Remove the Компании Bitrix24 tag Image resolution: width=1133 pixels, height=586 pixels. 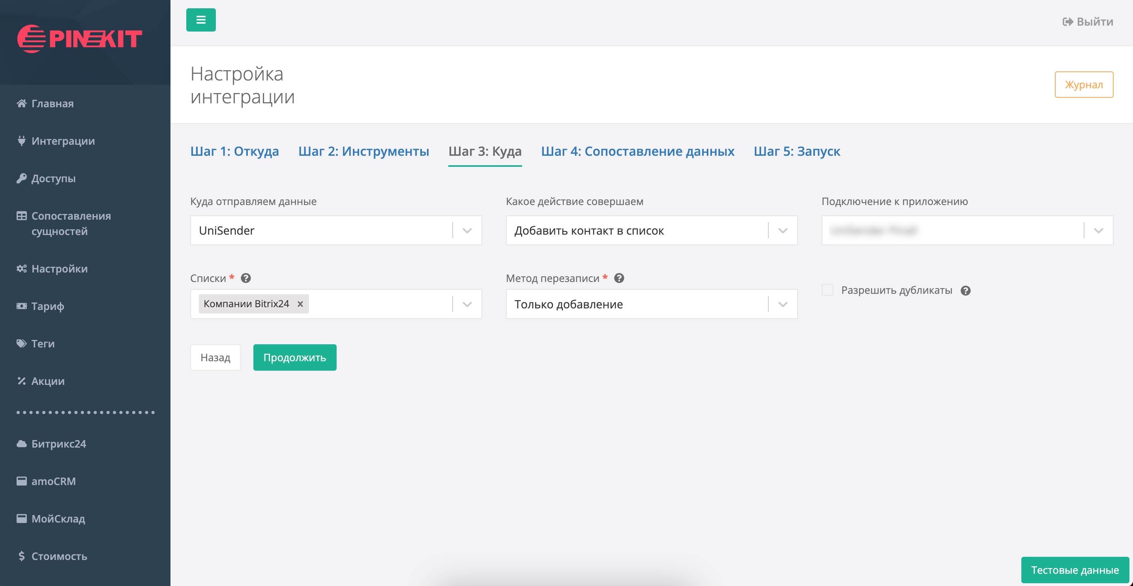click(x=300, y=304)
